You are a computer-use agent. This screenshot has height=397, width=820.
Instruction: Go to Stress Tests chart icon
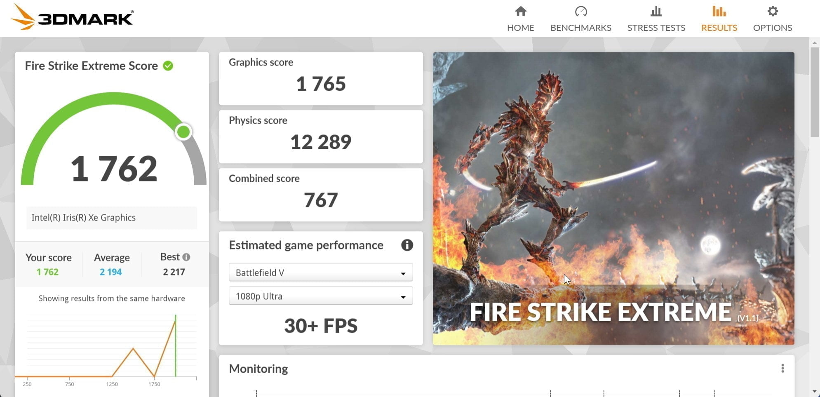[656, 11]
